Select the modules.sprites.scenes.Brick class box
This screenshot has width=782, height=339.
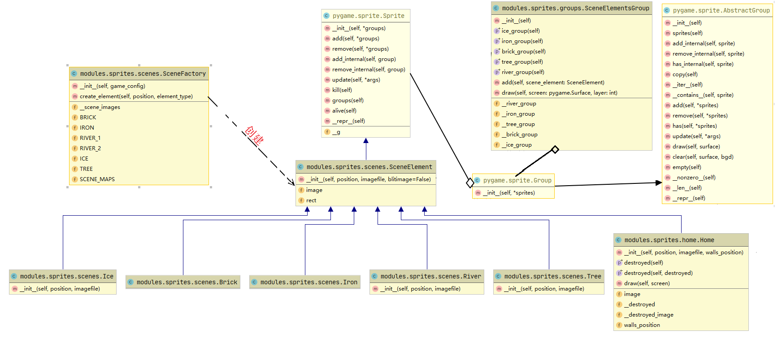pyautogui.click(x=183, y=282)
